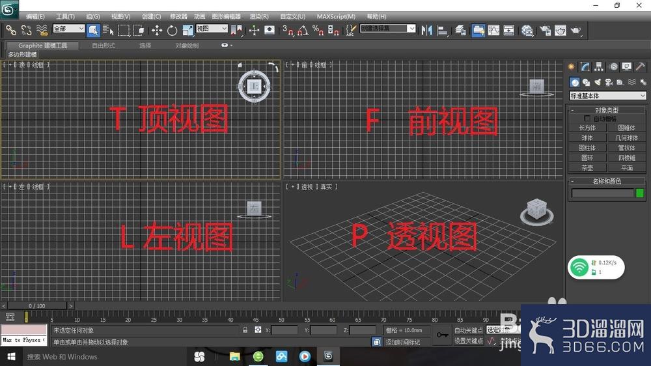Open the Rendered Frame Window teapot icon
651x366 pixels.
[x=560, y=30]
